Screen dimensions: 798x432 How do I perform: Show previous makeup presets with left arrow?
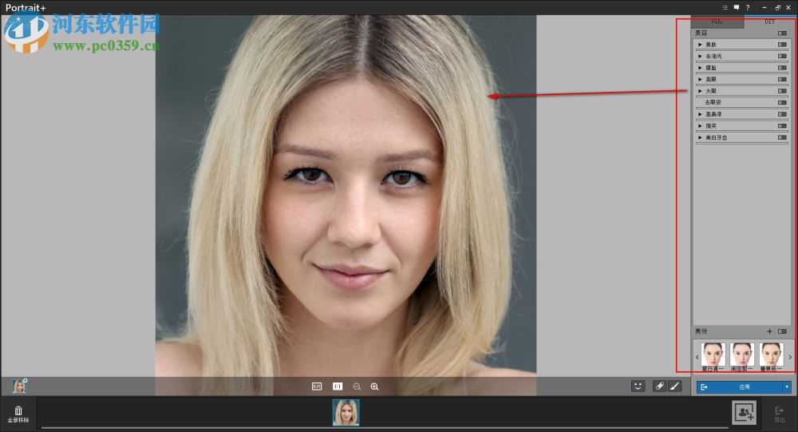[697, 357]
